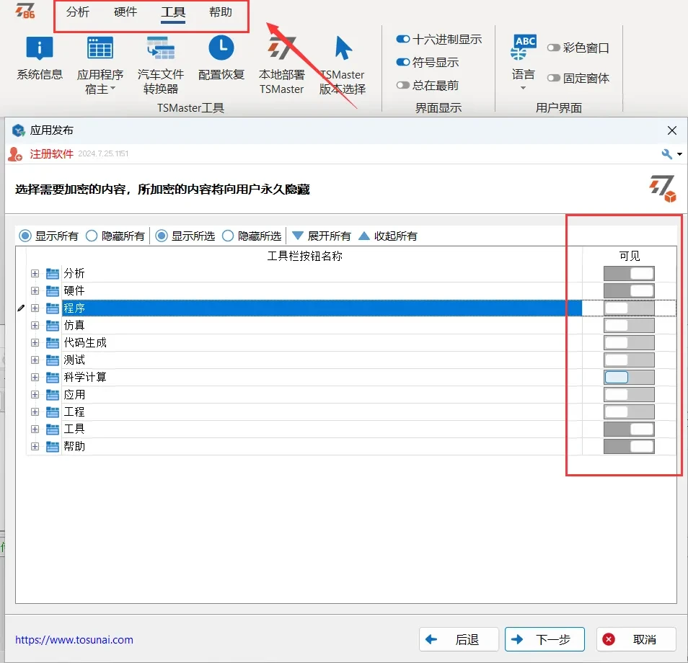Select the 测试 tree item
The image size is (688, 663).
tap(75, 360)
